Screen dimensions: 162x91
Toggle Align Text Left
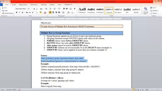(50, 12)
